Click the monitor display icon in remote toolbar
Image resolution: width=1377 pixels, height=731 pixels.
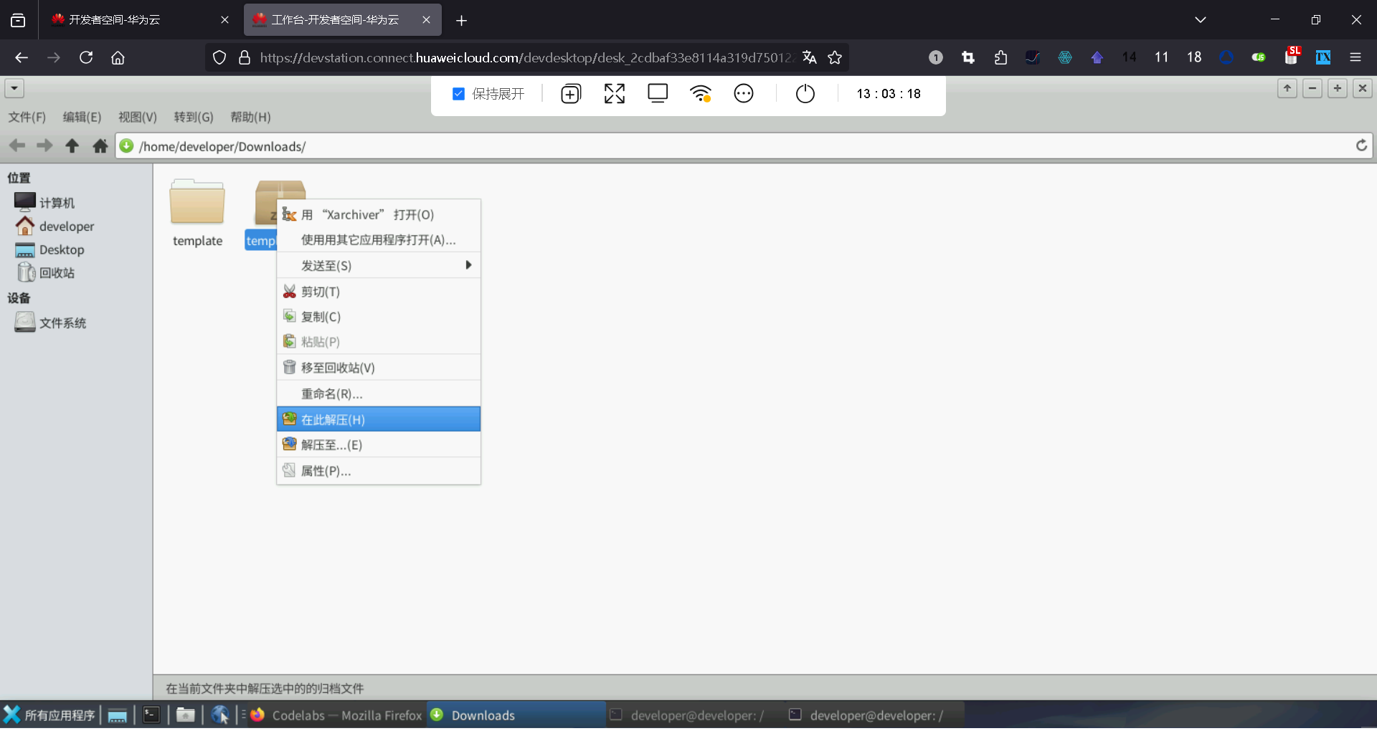[x=658, y=94]
